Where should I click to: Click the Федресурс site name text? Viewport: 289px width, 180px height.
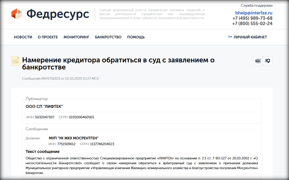pos(58,14)
